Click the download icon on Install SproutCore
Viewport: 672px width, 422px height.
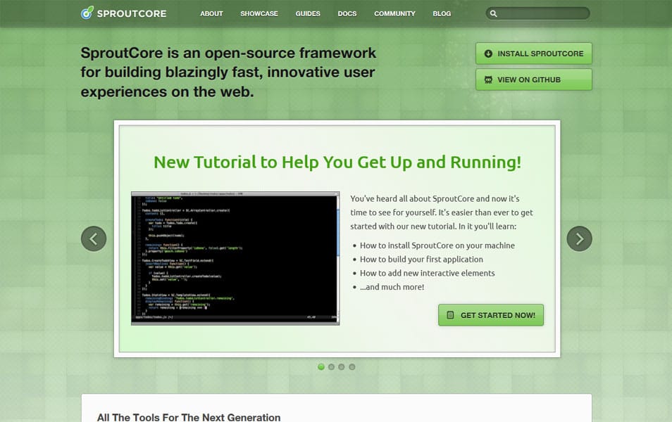[488, 53]
